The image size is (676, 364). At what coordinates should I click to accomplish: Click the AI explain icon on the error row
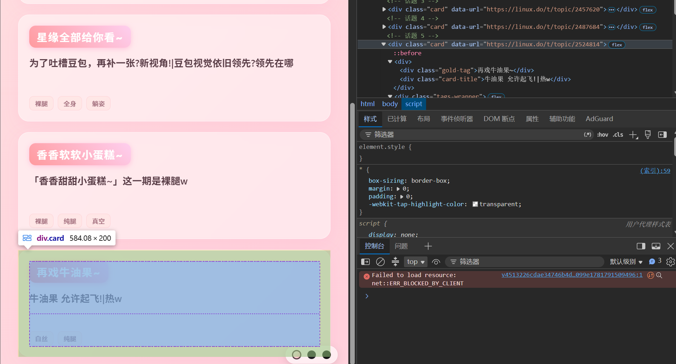coord(650,275)
